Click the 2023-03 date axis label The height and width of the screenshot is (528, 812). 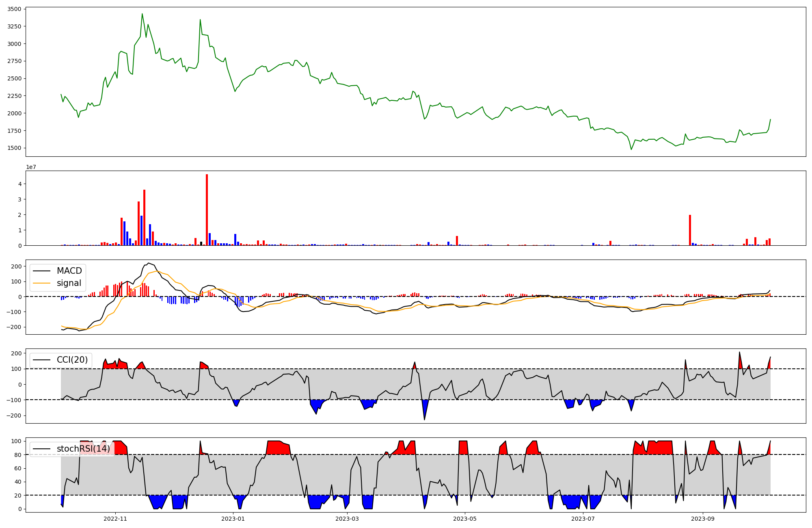click(347, 519)
